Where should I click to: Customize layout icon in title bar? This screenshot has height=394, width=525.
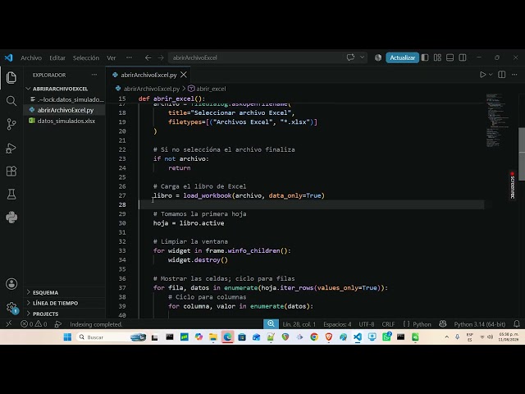tap(437, 57)
